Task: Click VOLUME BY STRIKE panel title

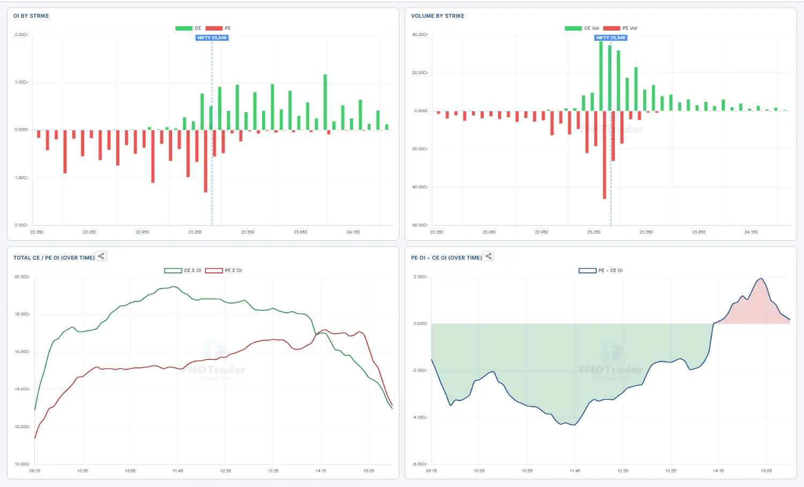Action: tap(437, 16)
